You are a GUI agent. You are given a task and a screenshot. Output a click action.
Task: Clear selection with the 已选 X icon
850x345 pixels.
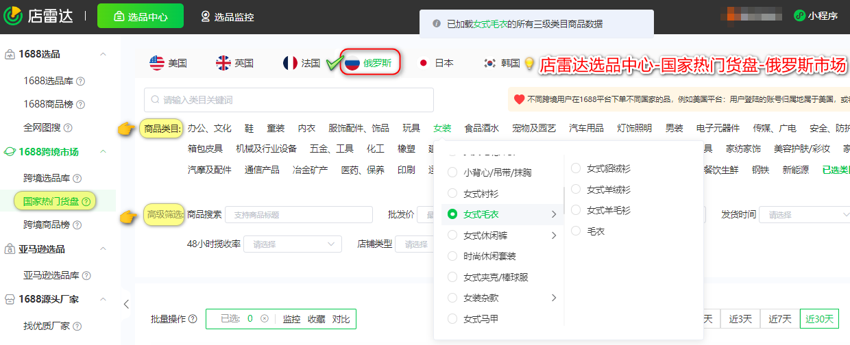[265, 319]
